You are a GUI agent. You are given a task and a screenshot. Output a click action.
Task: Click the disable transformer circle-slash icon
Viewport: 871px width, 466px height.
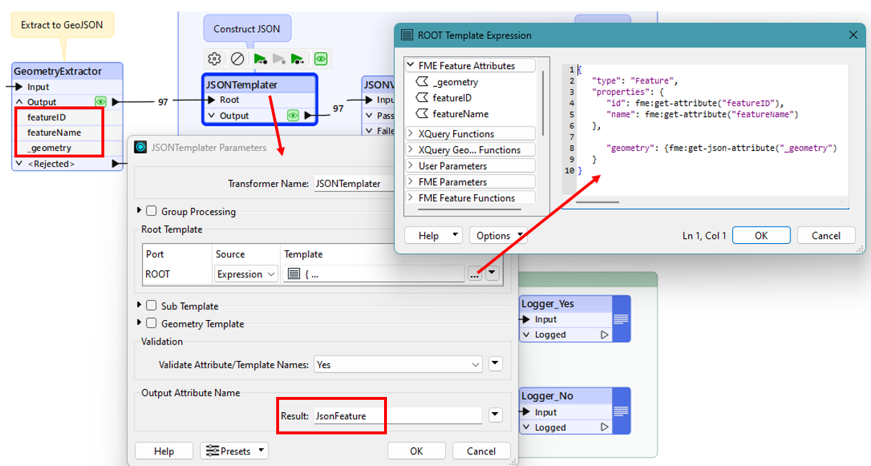click(x=237, y=59)
